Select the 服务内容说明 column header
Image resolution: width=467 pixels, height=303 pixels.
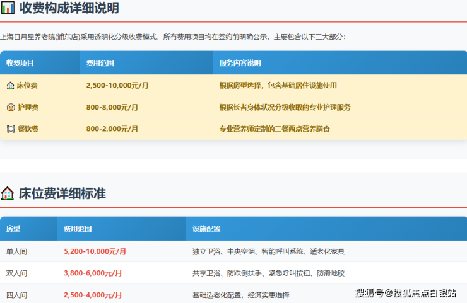[x=240, y=63]
